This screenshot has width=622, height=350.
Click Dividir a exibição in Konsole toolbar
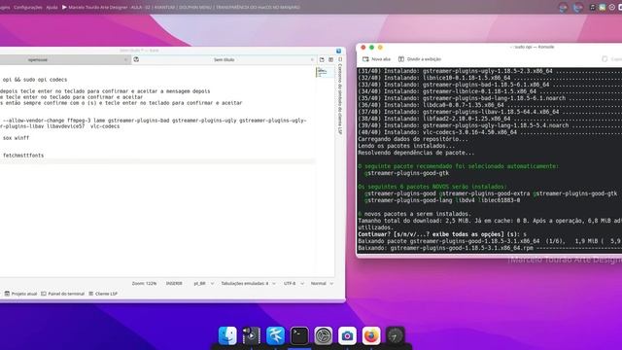tap(420, 59)
